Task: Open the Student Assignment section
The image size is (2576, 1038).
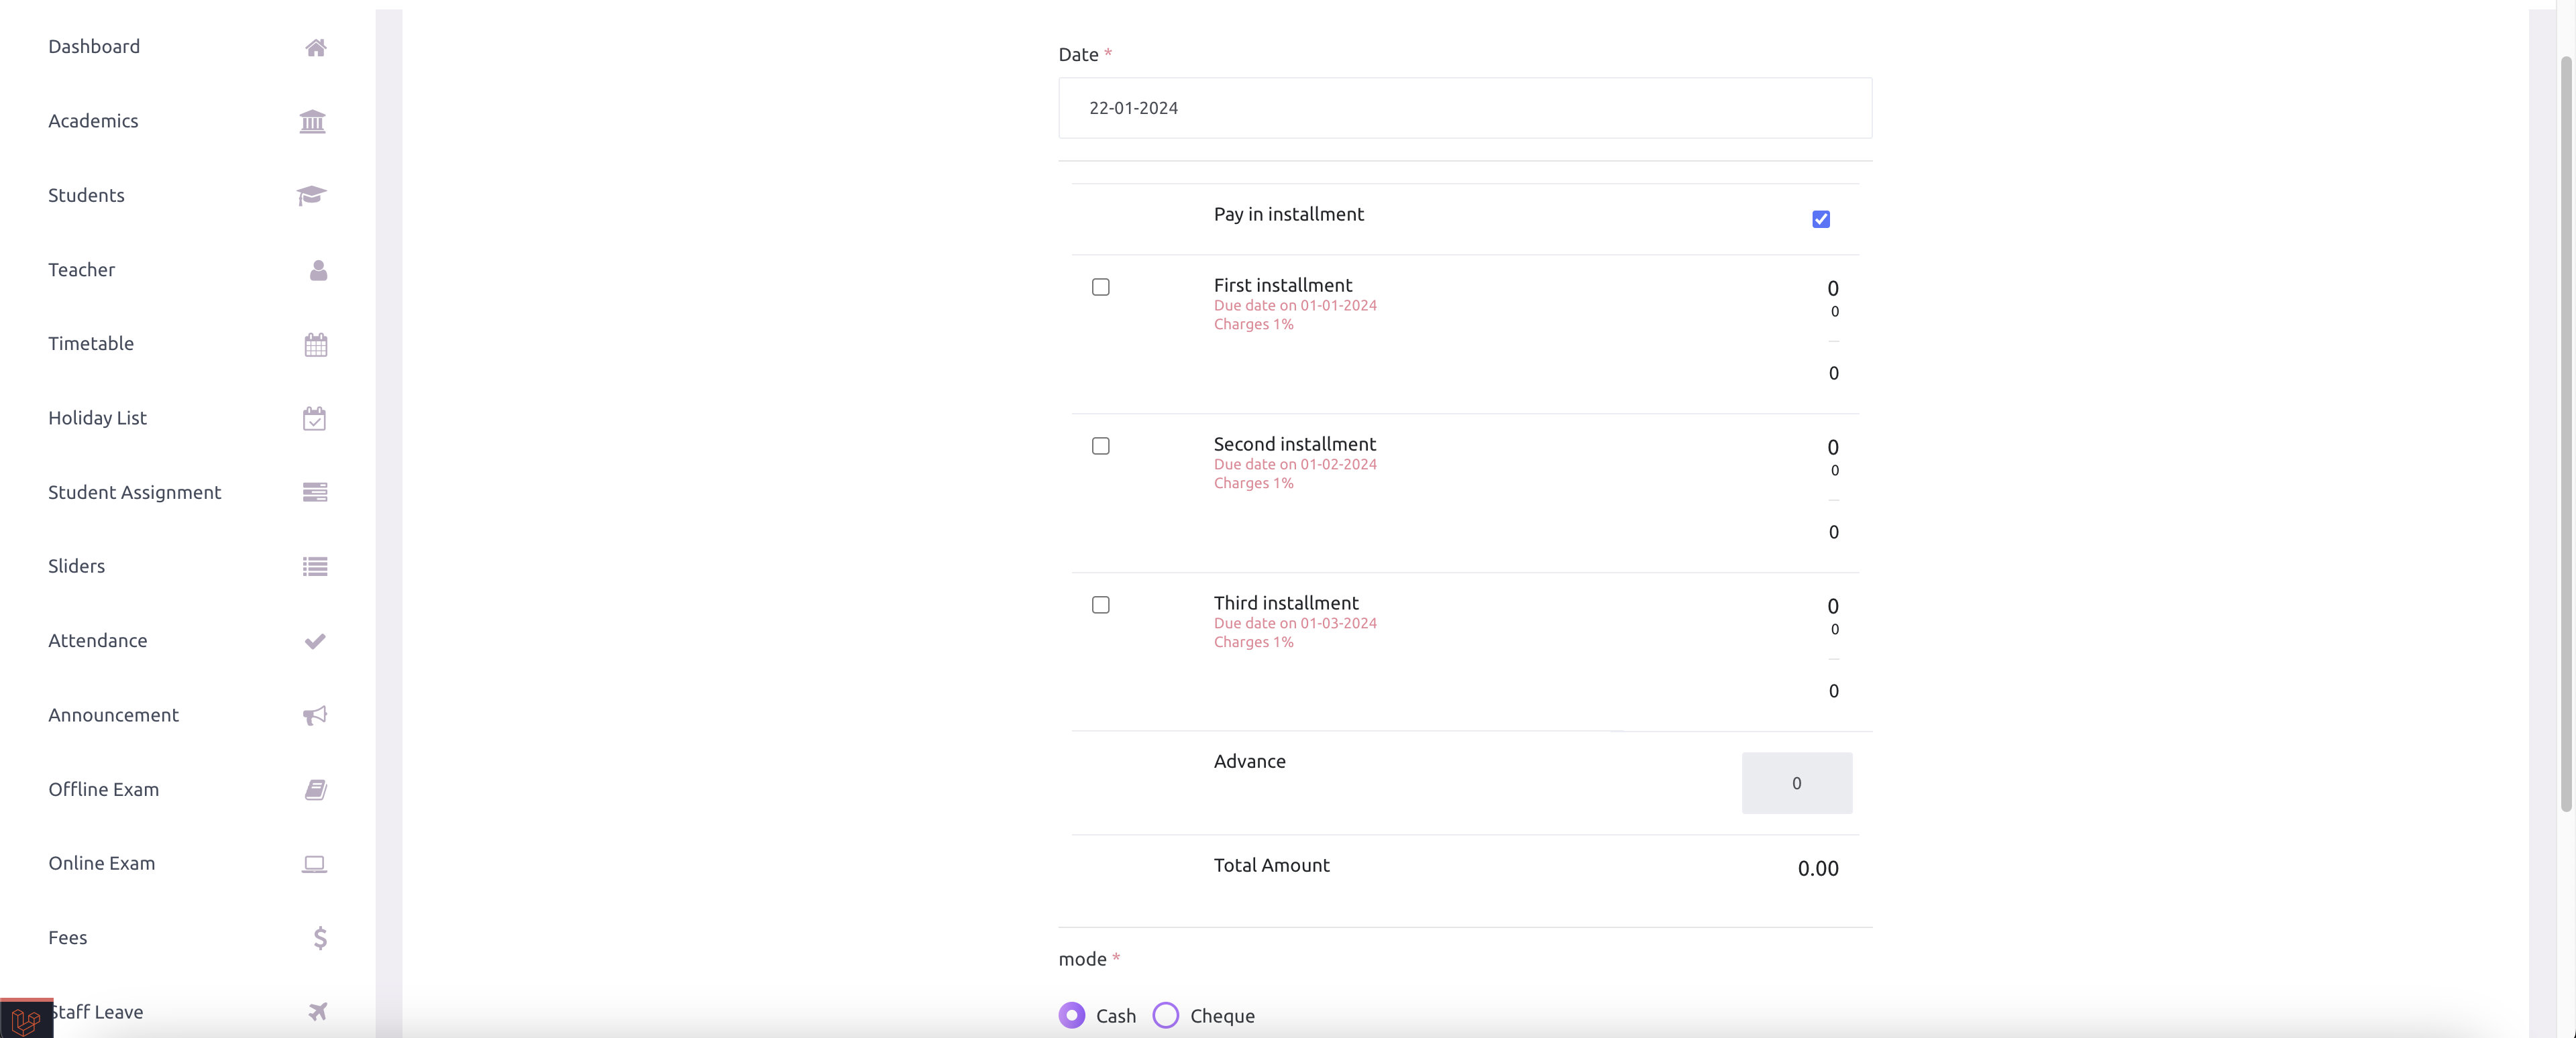Action: coord(134,492)
